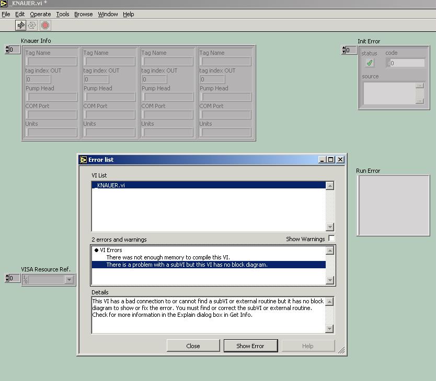Image resolution: width=436 pixels, height=381 pixels.
Task: Click the third column's COM Port field
Action: click(x=168, y=115)
